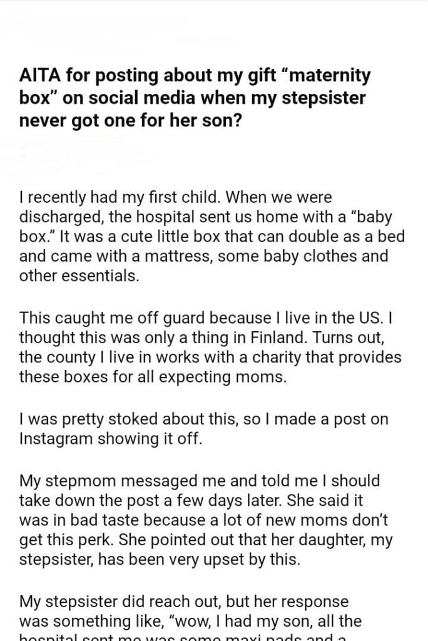Click the word "AITA" in the title

pos(39,77)
